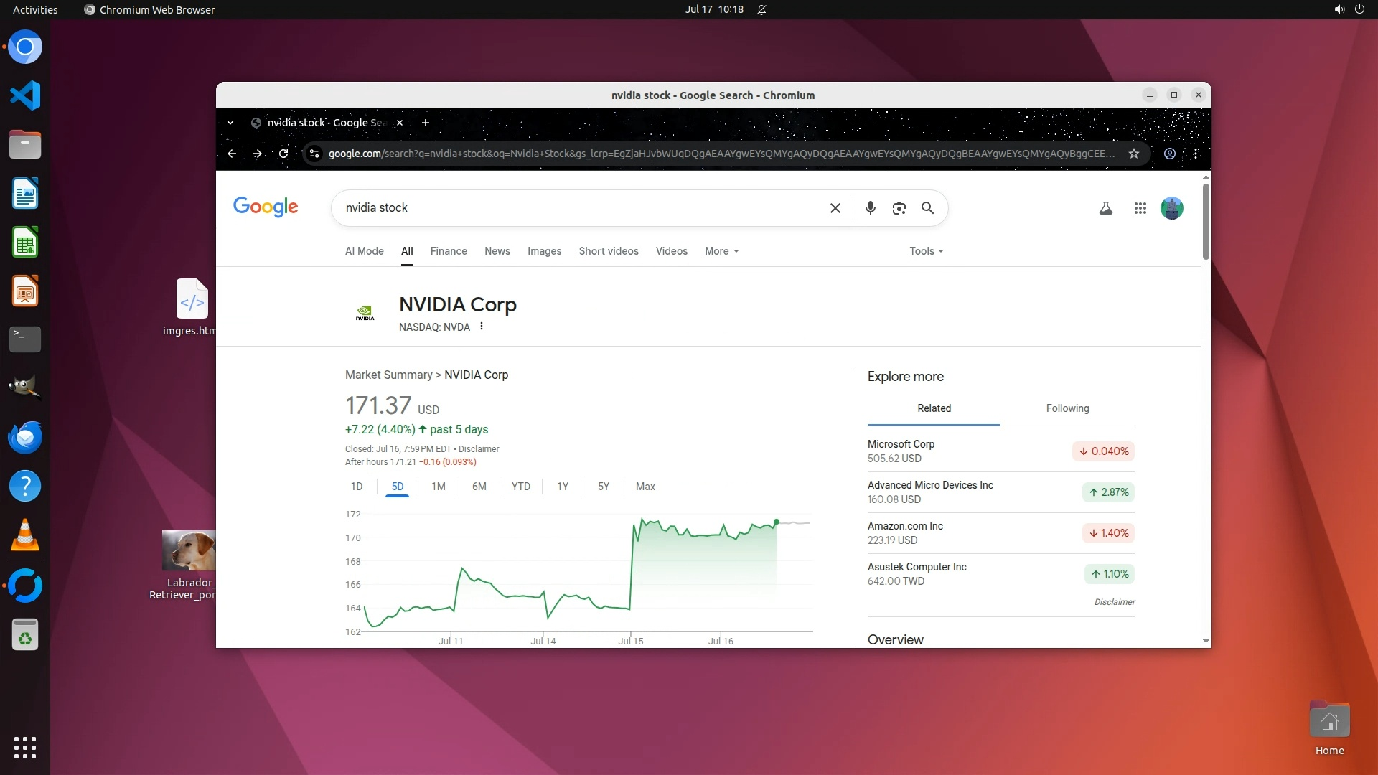
Task: Open Search Labs flask icon
Action: [x=1105, y=208]
